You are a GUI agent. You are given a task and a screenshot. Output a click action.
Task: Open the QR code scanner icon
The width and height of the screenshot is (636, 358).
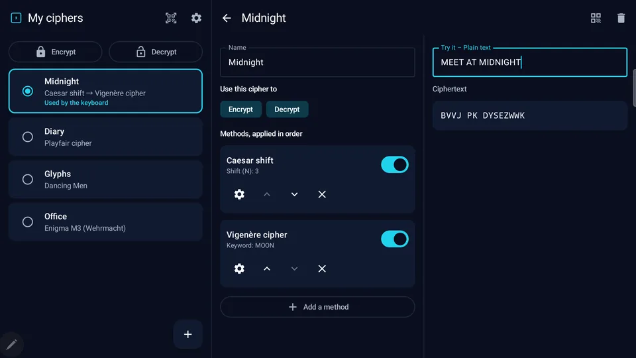coord(171,18)
